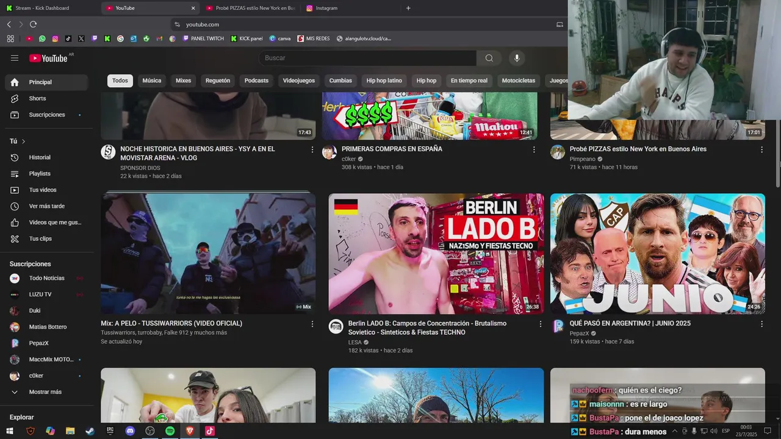Open LUZU TV subscription channel

[x=46, y=294]
